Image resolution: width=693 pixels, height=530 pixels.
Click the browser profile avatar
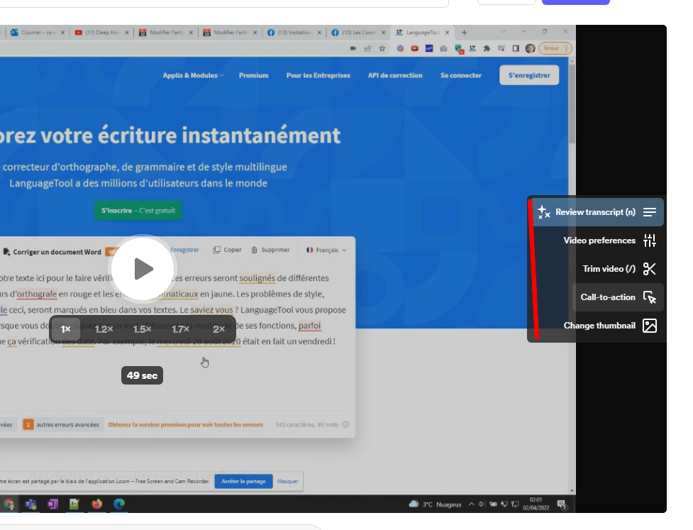(530, 48)
